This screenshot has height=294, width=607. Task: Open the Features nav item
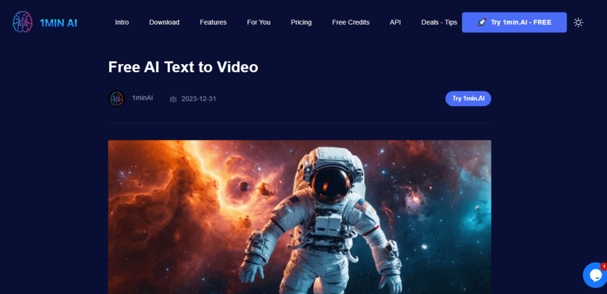[213, 23]
